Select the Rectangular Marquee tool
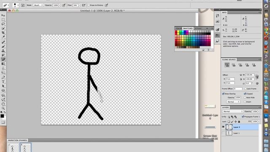This screenshot has height=152, width=270. (3, 20)
